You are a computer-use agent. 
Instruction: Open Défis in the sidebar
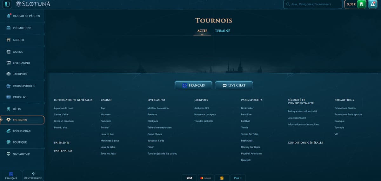pos(22,109)
